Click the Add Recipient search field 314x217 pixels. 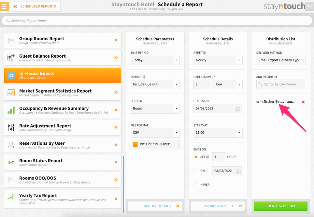tap(281, 84)
